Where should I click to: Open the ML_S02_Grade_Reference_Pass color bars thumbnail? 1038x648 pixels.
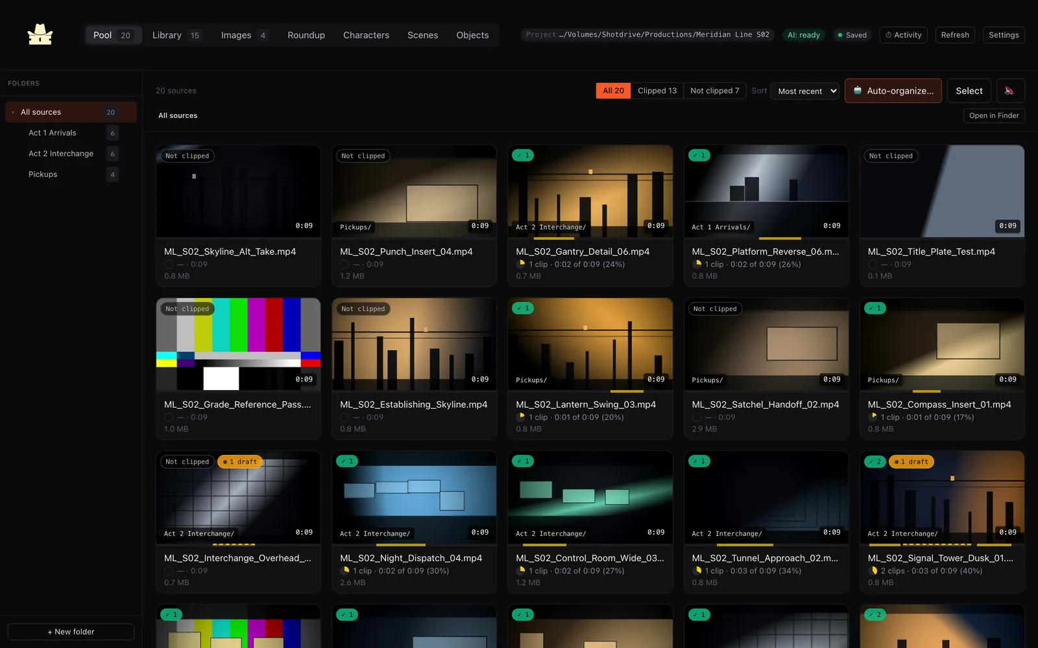238,344
